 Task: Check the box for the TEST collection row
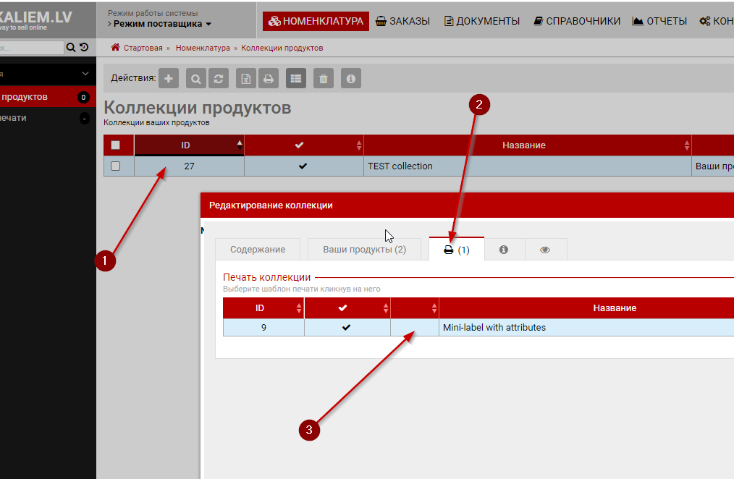tap(115, 166)
